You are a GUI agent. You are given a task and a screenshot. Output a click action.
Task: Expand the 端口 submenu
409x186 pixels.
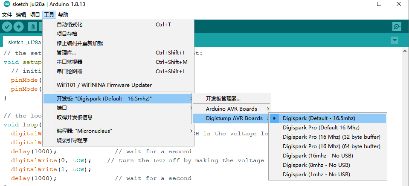point(119,108)
